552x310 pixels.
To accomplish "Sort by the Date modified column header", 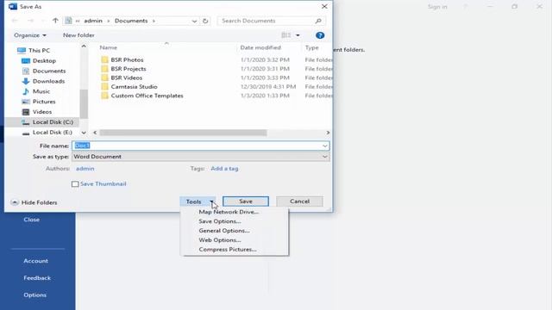I will pyautogui.click(x=260, y=47).
